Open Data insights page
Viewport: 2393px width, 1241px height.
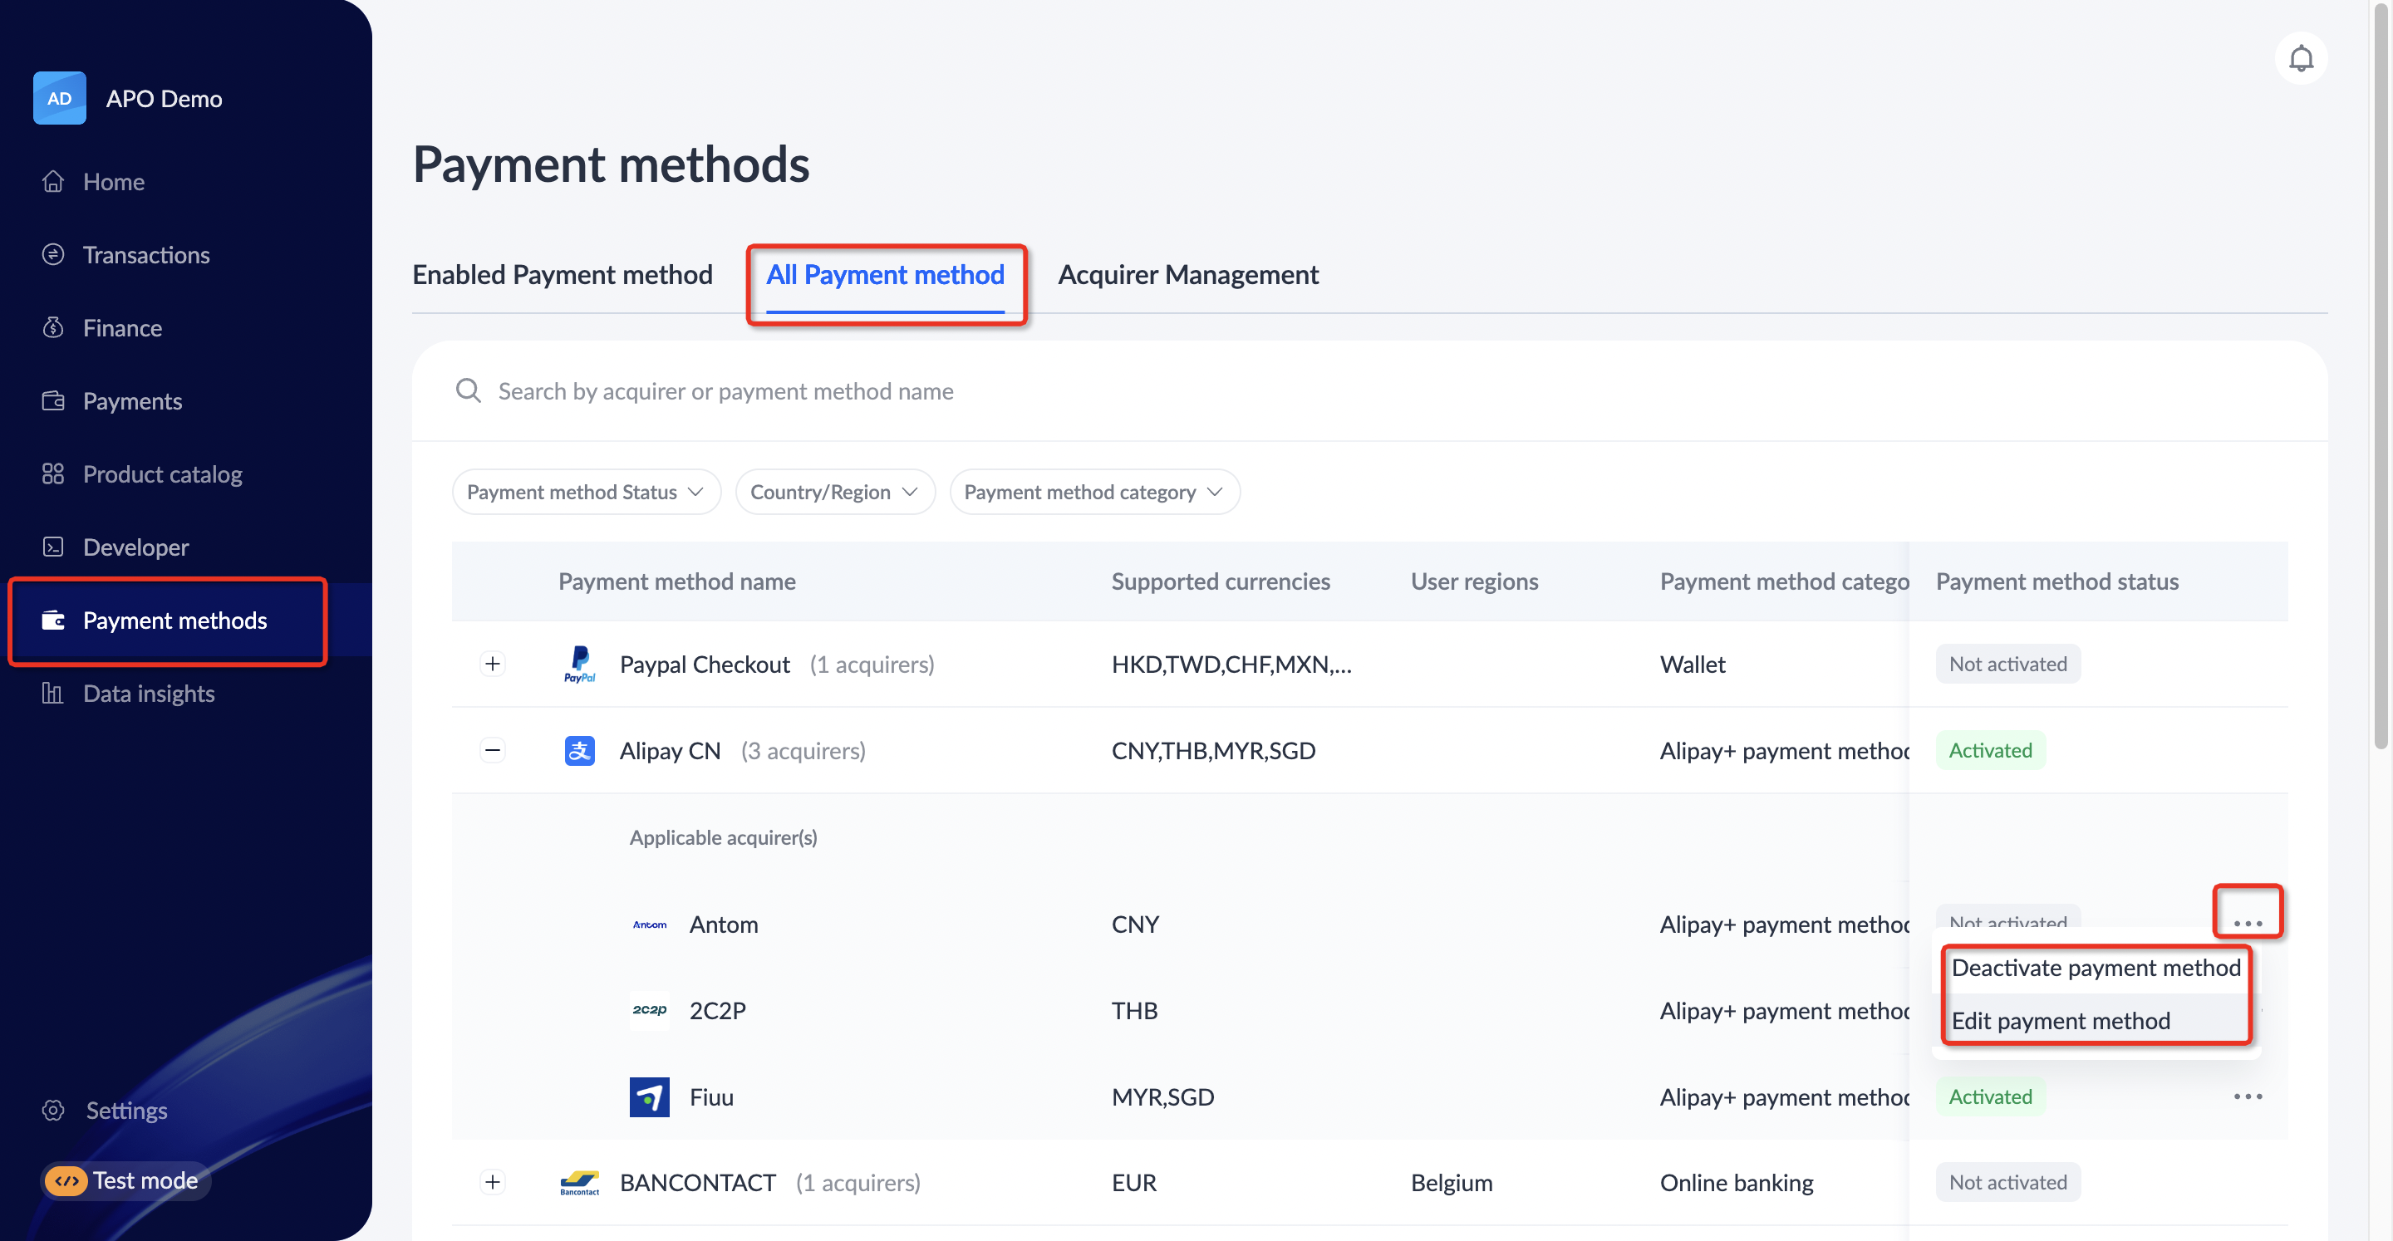click(149, 693)
